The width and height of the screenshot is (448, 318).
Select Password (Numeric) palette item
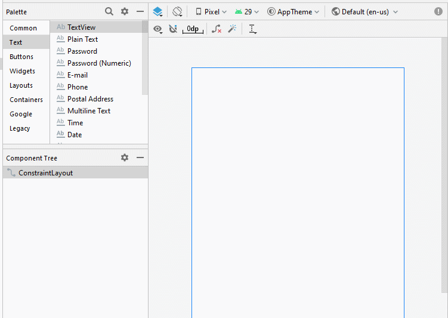coord(96,63)
